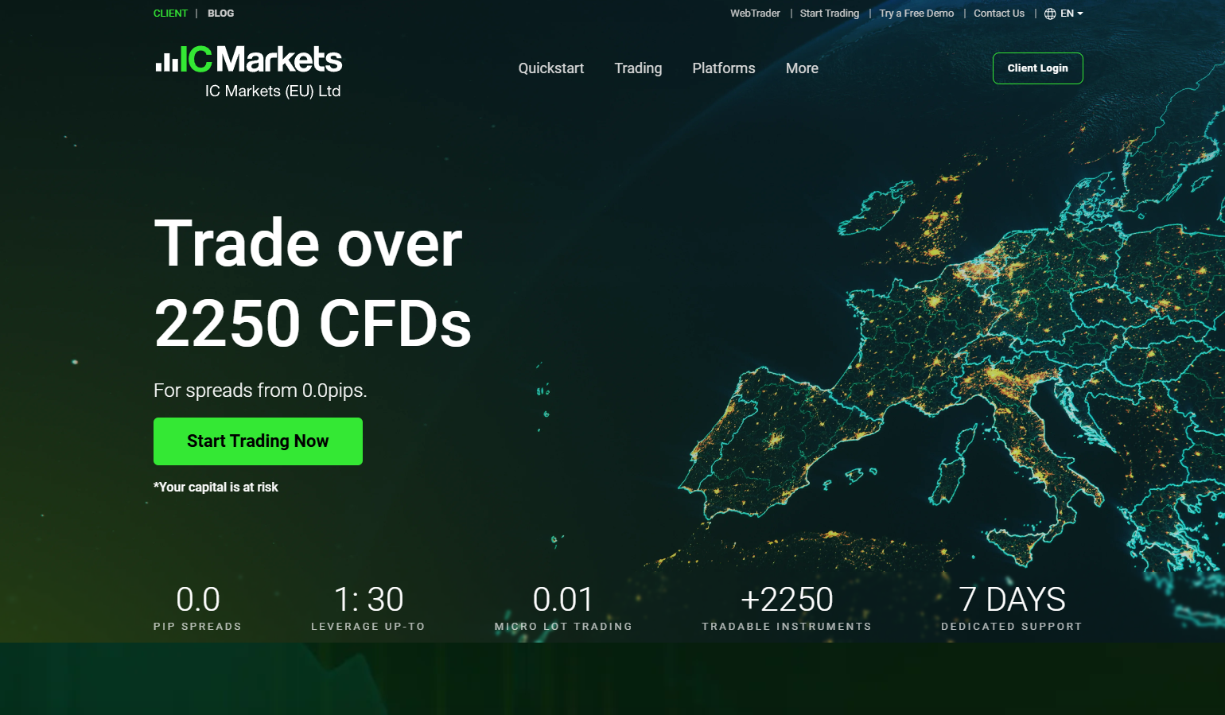Image resolution: width=1225 pixels, height=715 pixels.
Task: Click Start Trading in the top bar
Action: pyautogui.click(x=830, y=14)
